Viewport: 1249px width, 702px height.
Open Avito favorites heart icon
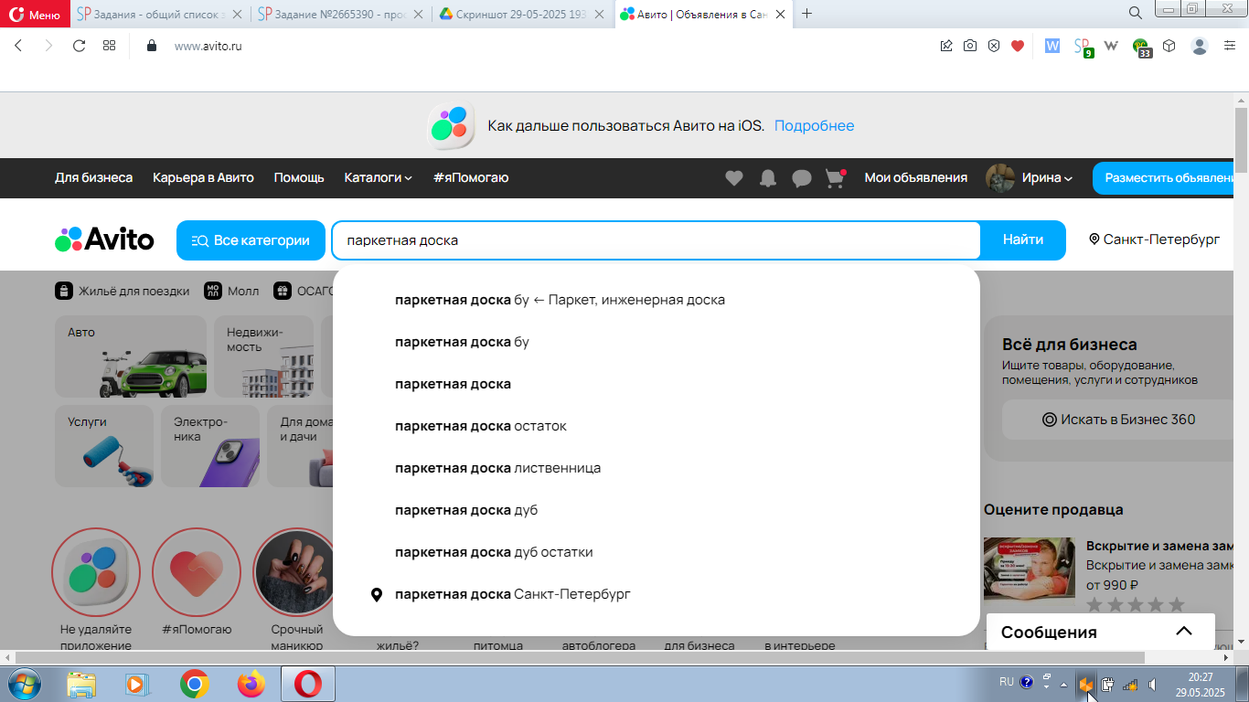[x=734, y=178]
